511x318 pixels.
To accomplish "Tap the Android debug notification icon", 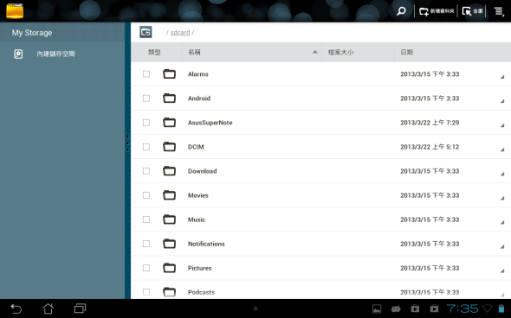I will 396,308.
